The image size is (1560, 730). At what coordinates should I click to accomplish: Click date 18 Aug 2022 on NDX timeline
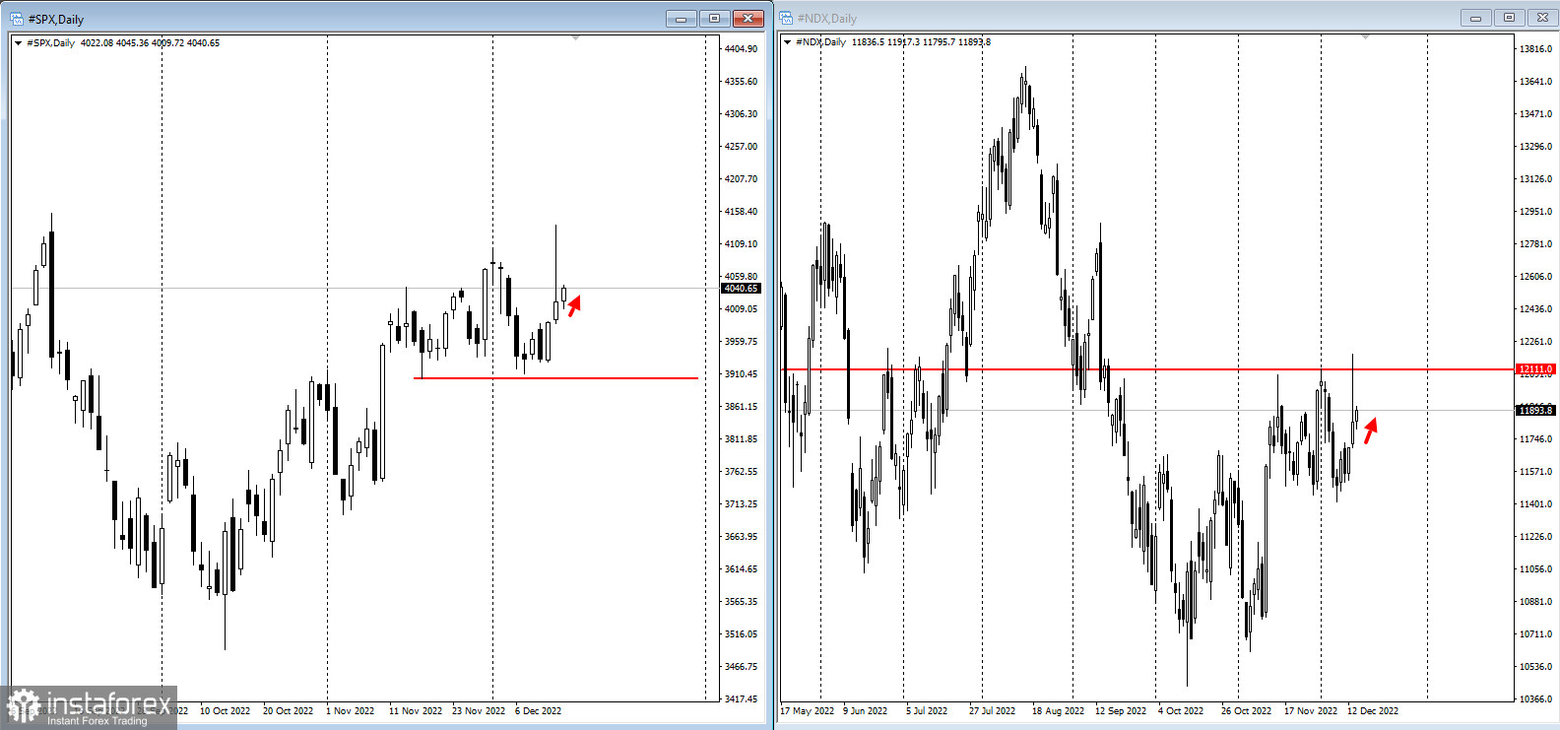(1058, 711)
